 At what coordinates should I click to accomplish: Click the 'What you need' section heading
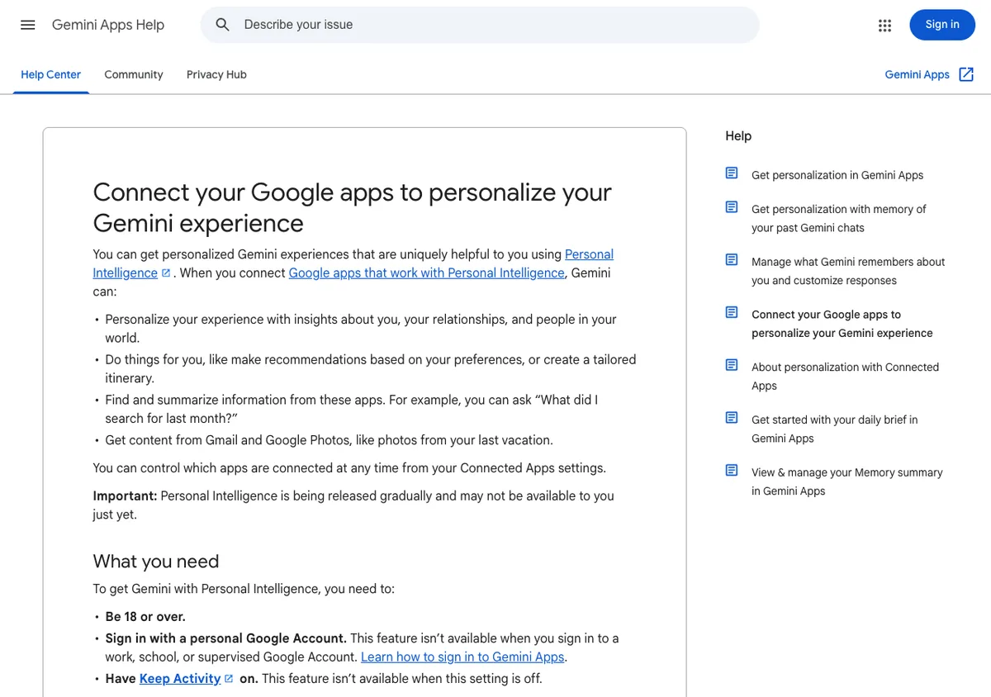point(156,562)
